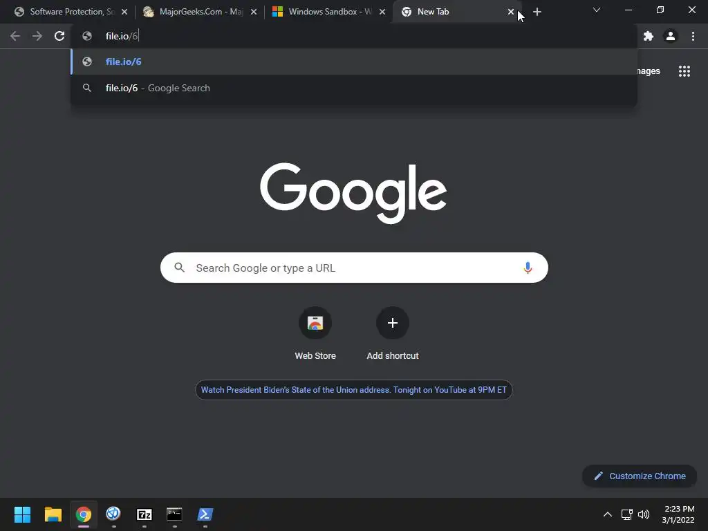708x531 pixels.
Task: Open the Command Prompt taskbar icon
Action: (x=174, y=514)
